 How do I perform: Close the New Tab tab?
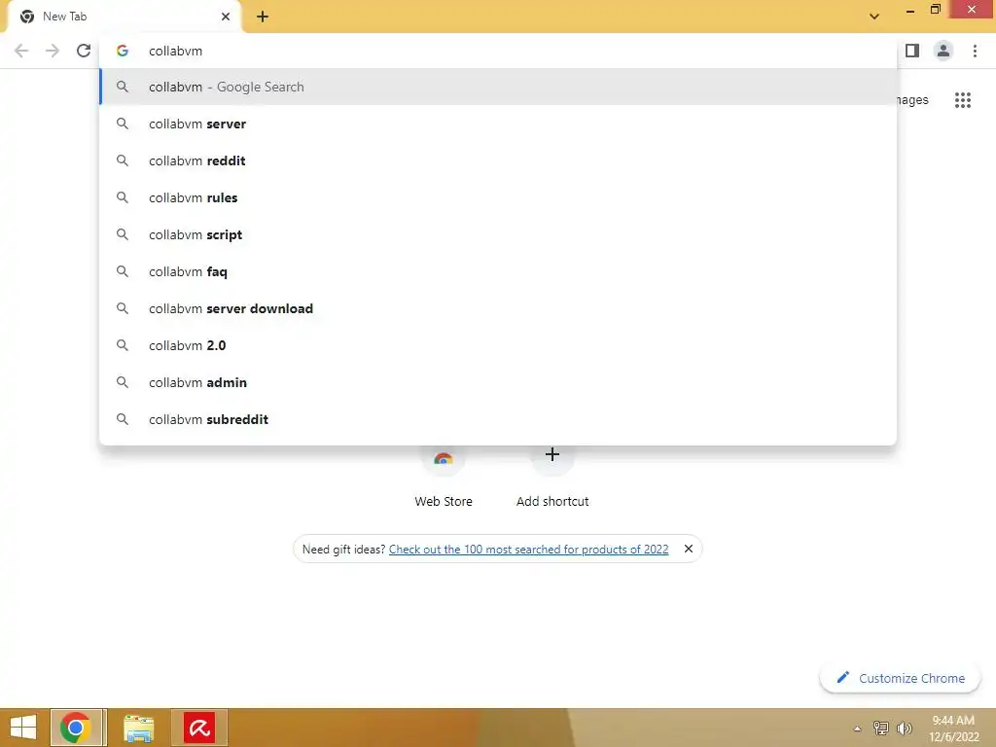click(226, 17)
